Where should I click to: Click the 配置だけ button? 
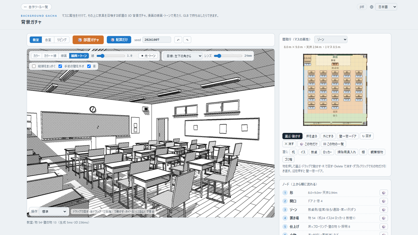click(119, 40)
